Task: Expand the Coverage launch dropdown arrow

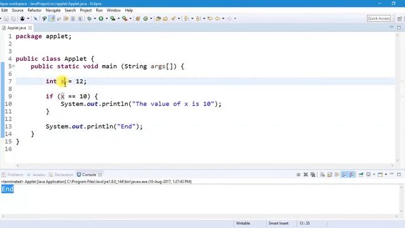Action: pos(118,18)
